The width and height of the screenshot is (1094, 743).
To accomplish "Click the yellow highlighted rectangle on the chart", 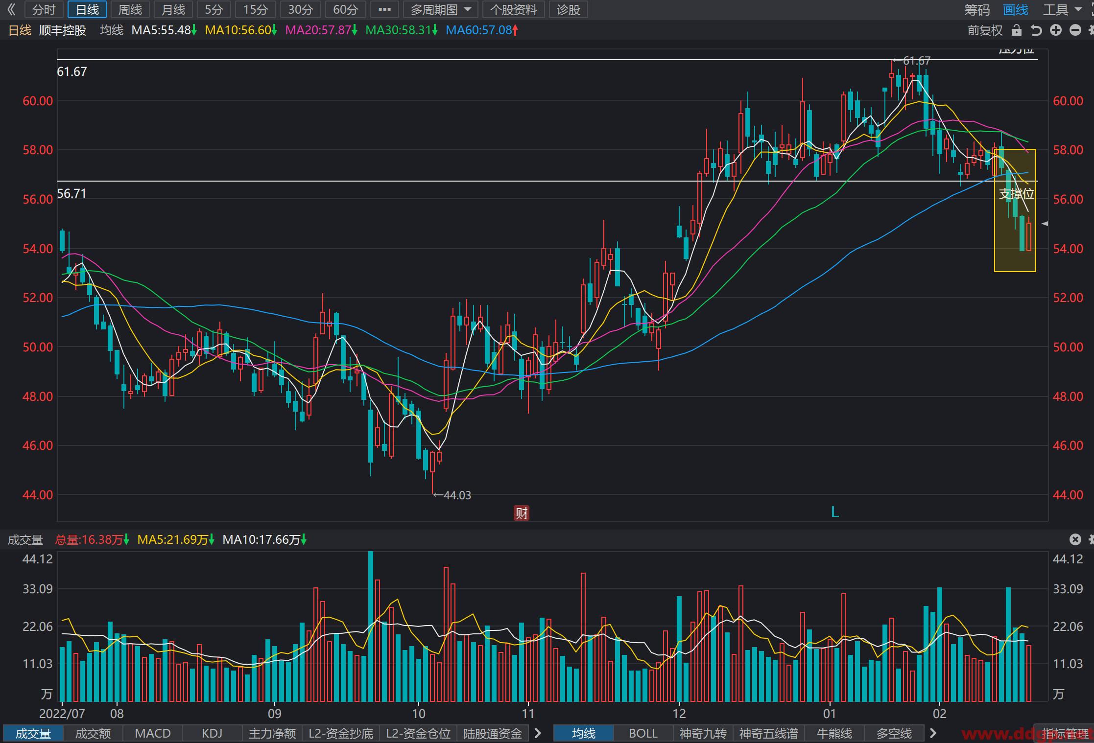I will coord(1015,210).
